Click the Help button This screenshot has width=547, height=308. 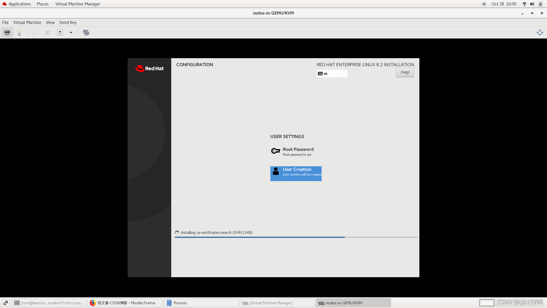click(405, 72)
